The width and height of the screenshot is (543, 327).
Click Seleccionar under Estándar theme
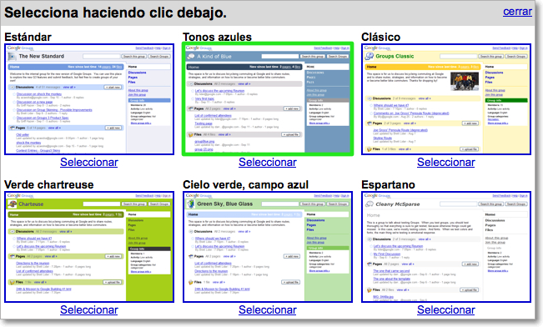coord(89,162)
